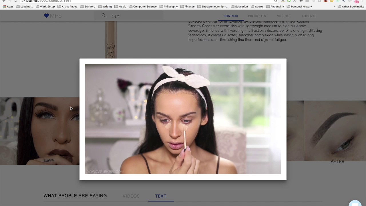Screen dimensions: 366x206
Task: Click the Radiant Creamy Concealer description text
Action: coord(255,31)
